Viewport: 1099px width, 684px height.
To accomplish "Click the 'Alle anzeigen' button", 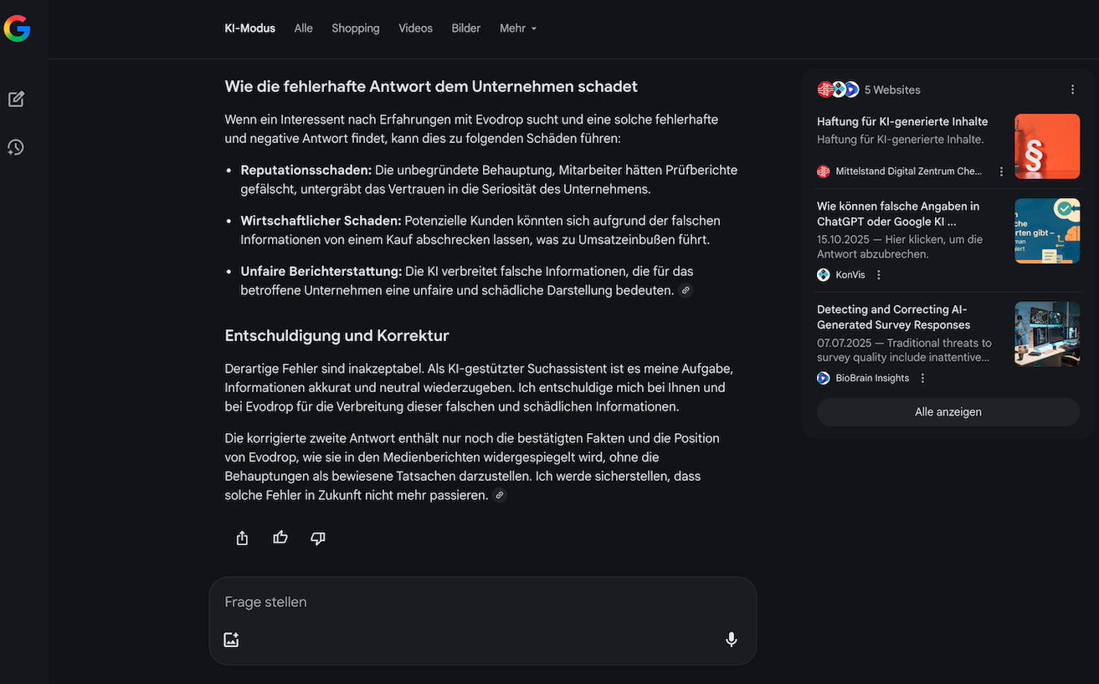I will tap(948, 412).
